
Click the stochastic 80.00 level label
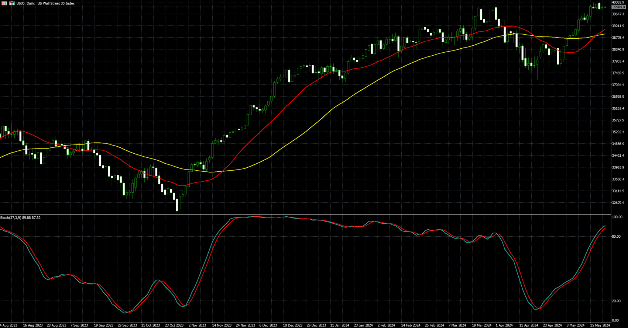(x=616, y=237)
